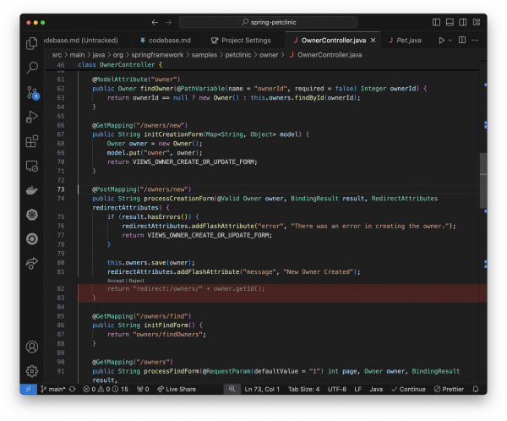Open Source Control view with badge
This screenshot has width=507, height=421.
[x=32, y=92]
